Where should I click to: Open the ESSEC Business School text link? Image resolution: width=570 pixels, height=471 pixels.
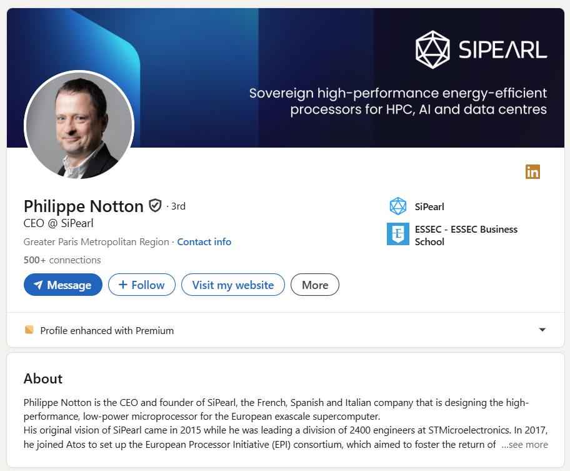point(466,235)
